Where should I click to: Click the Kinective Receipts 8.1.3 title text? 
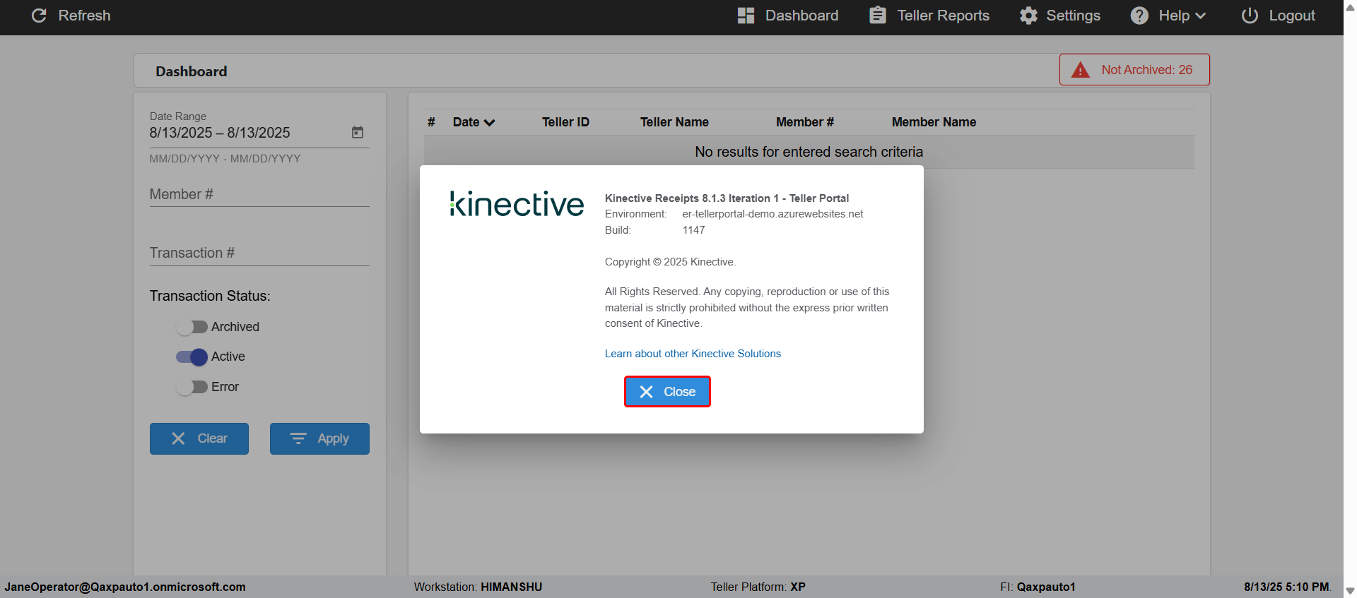727,198
